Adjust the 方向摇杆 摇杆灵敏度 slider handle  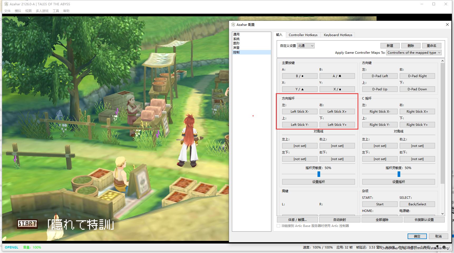click(x=319, y=174)
